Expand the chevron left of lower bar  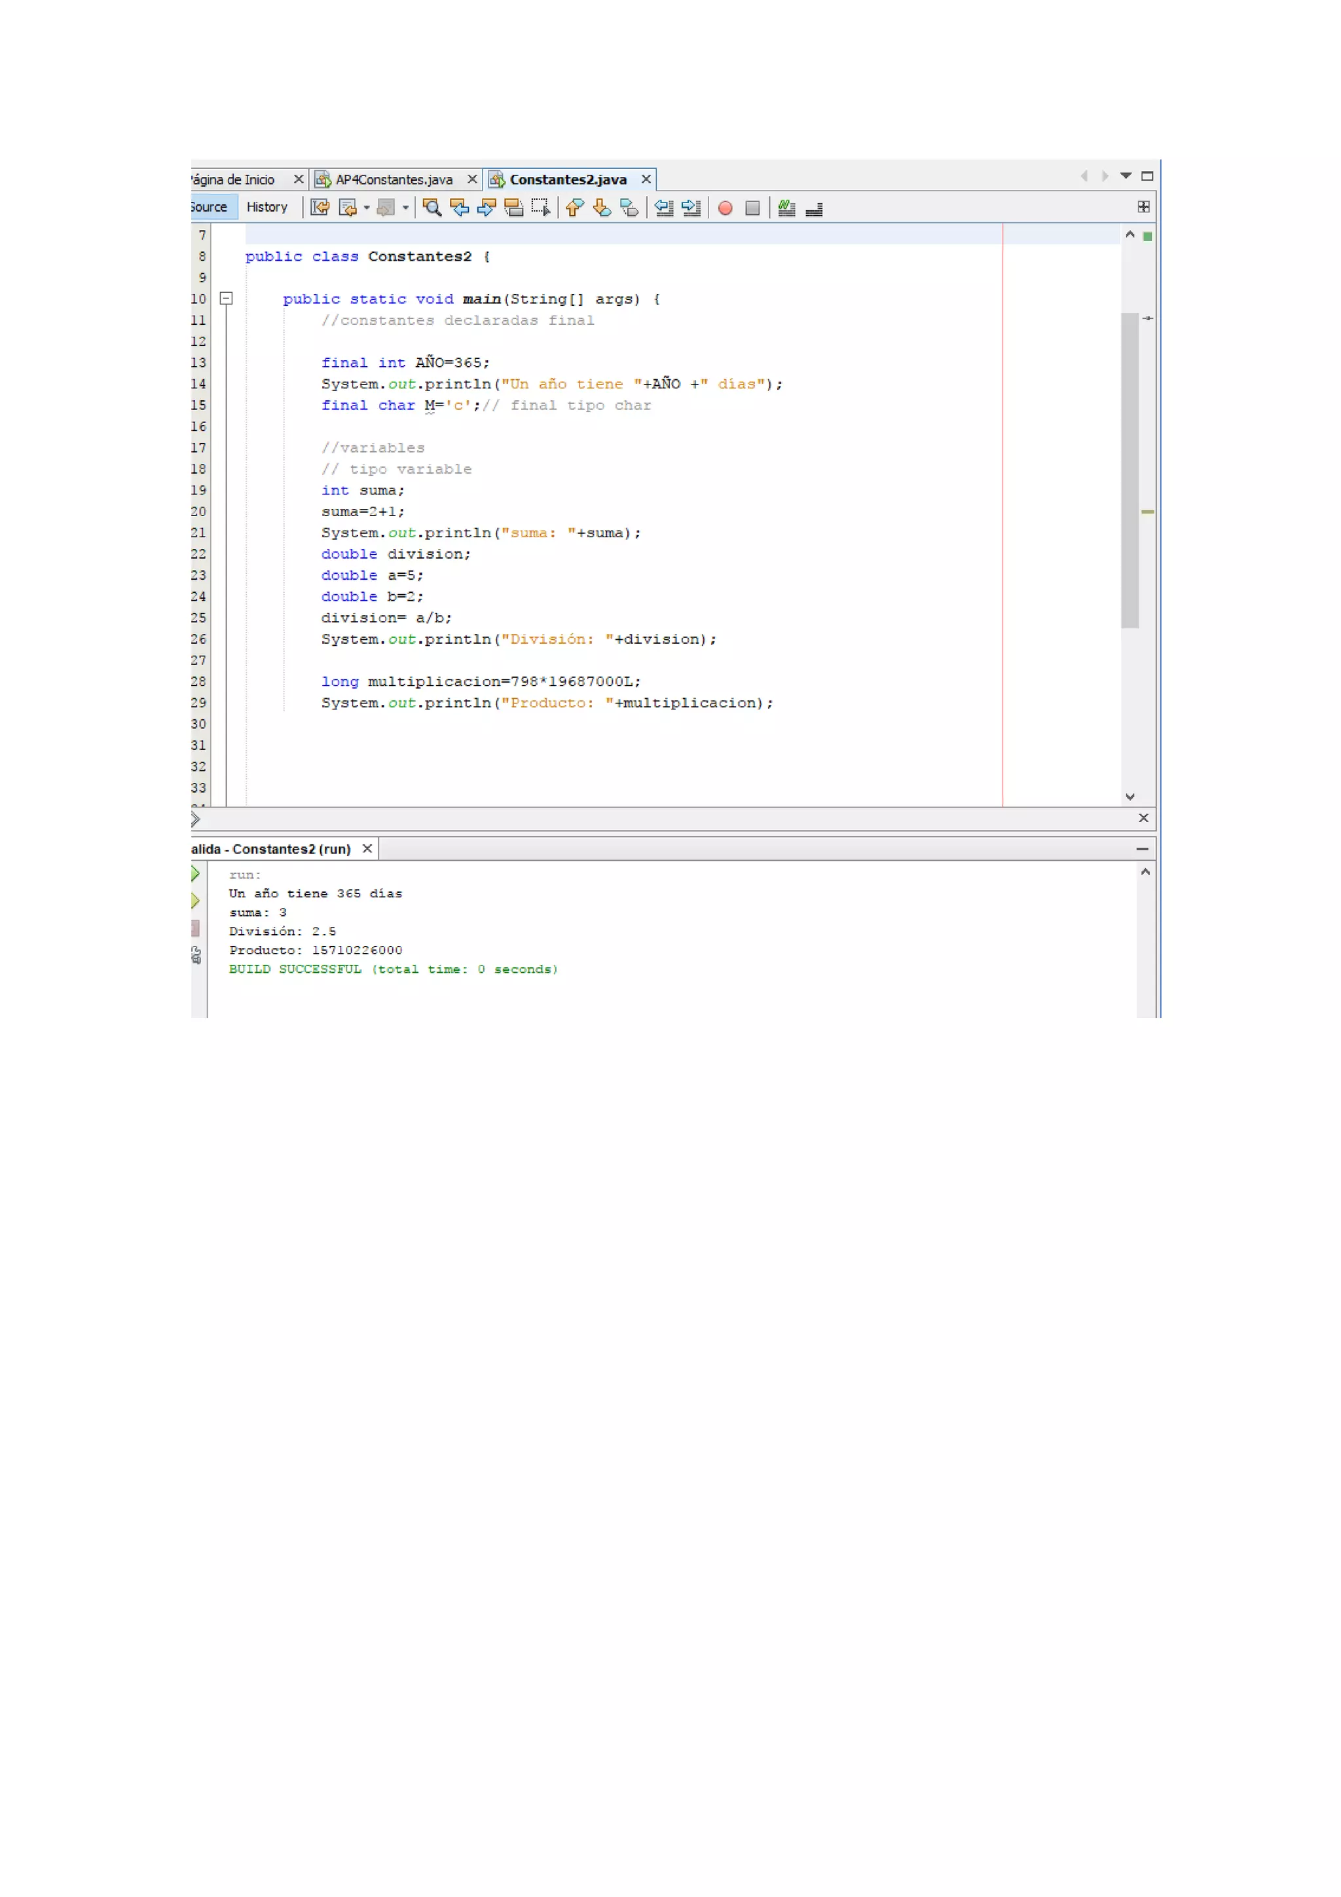tap(196, 819)
